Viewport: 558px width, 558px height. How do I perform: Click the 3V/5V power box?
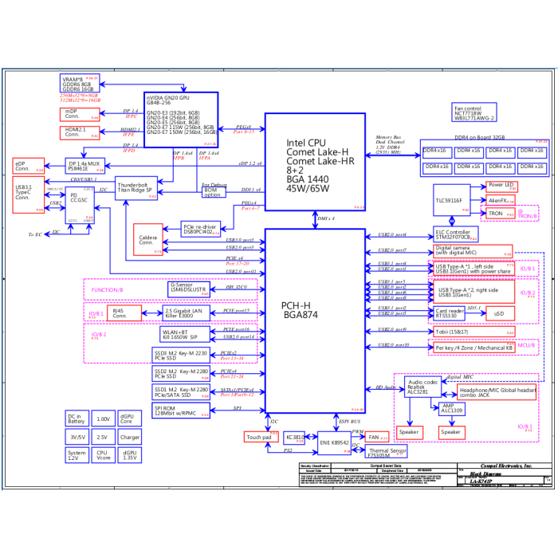77,437
